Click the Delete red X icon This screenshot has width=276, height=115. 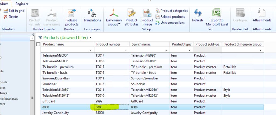5,17
